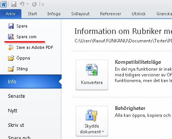Expand the Skydda dokument dropdown button
172x139 pixels.
click(x=92, y=121)
